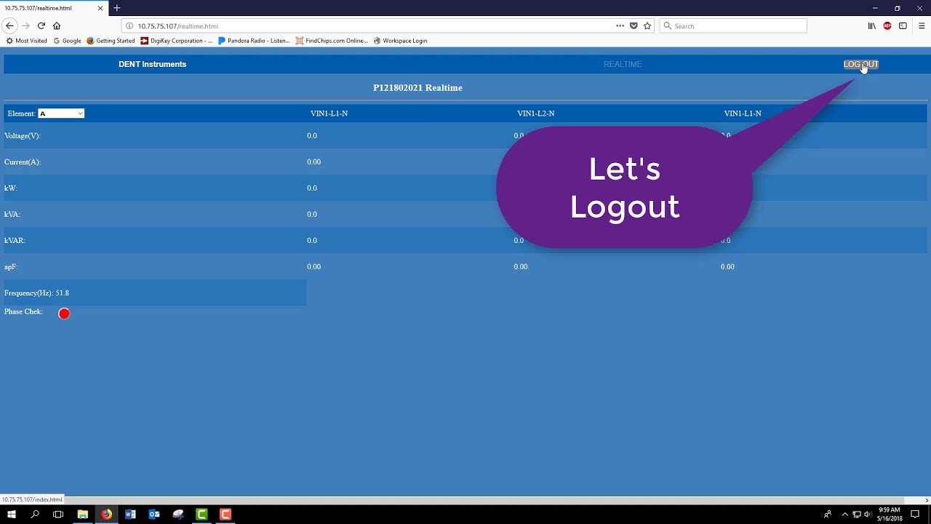Click the browser Back arrow
Viewport: 931px width, 524px height.
point(9,25)
